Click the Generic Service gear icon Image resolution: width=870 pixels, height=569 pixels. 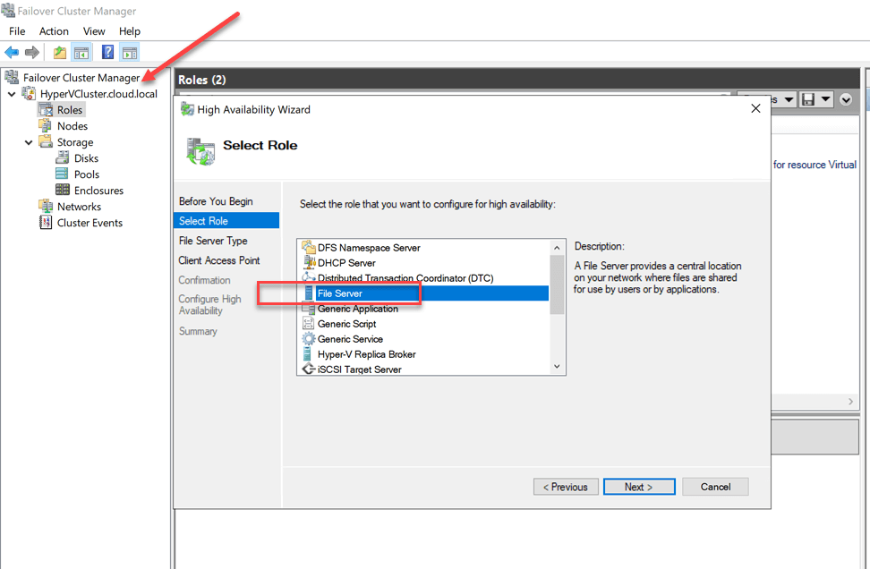308,338
